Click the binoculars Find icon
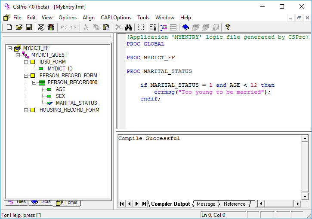This screenshot has height=219, width=312. pyautogui.click(x=128, y=27)
